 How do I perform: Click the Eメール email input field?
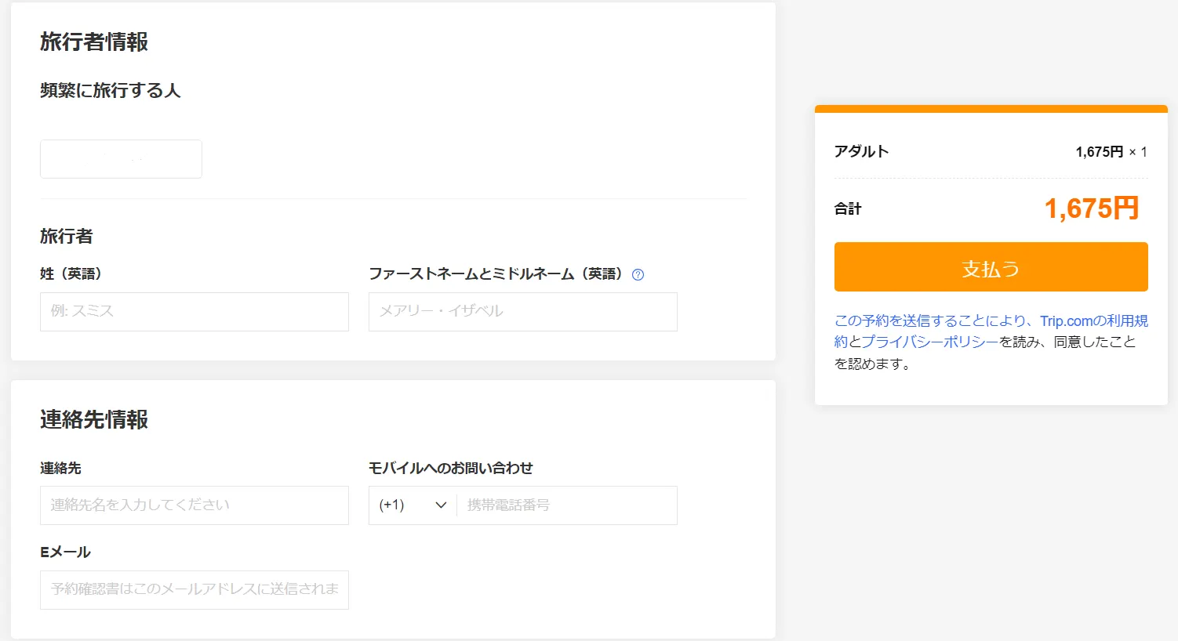click(x=194, y=590)
